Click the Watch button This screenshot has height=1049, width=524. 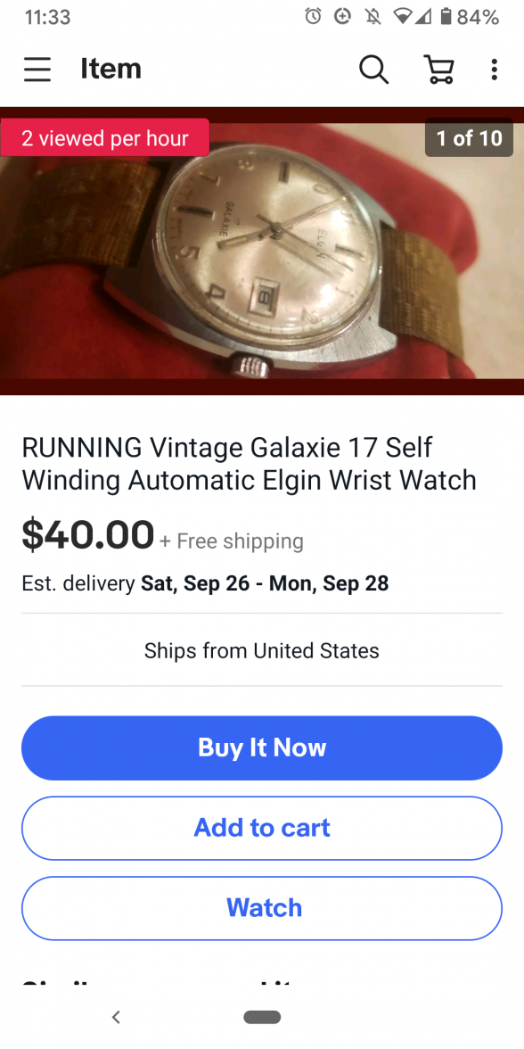click(x=262, y=908)
